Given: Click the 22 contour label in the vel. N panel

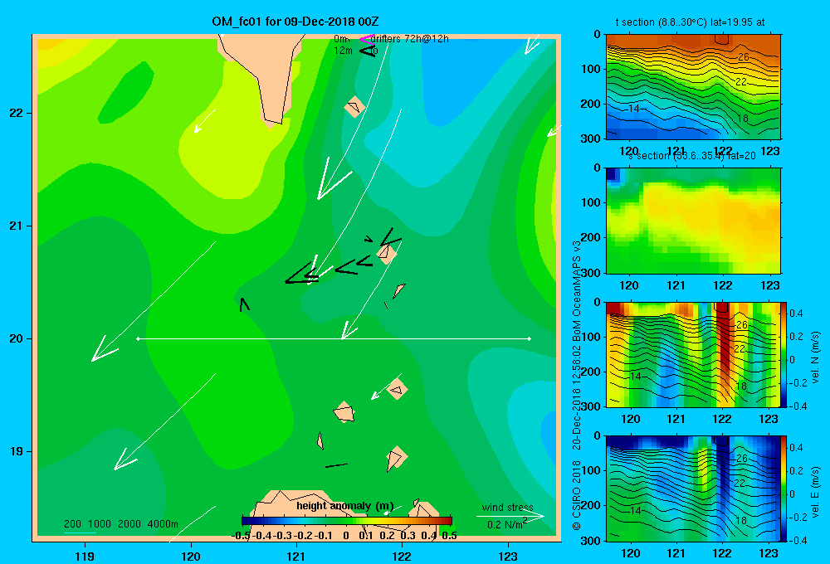Looking at the screenshot, I should click(740, 349).
